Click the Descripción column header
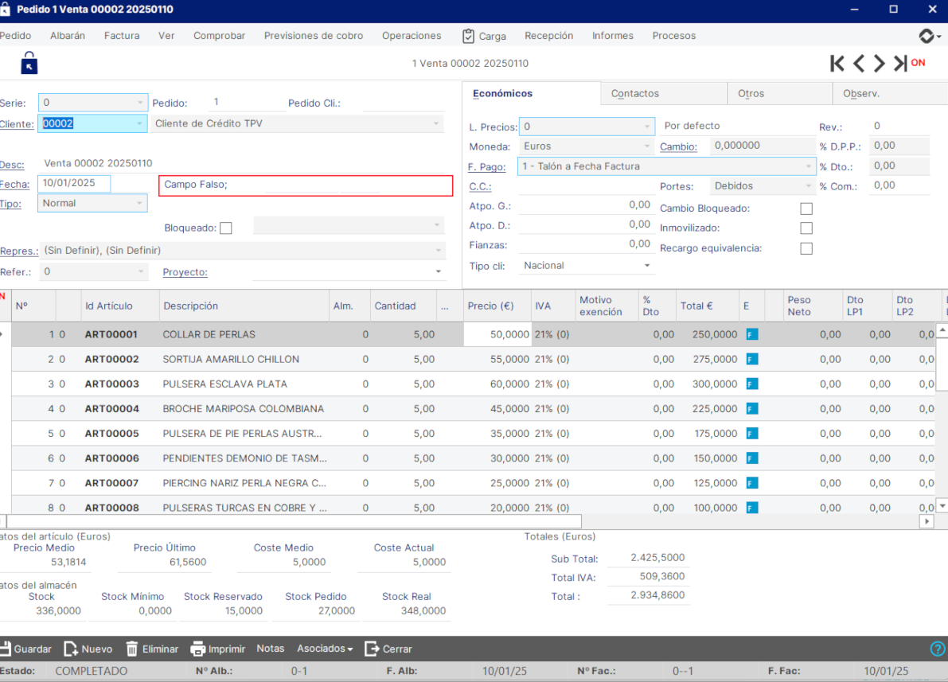The height and width of the screenshot is (682, 948). pos(244,306)
